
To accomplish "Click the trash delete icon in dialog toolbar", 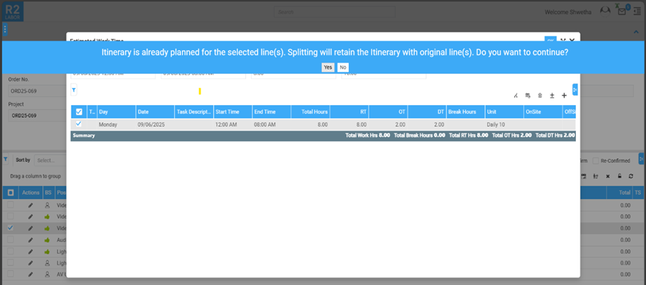I will 539,95.
